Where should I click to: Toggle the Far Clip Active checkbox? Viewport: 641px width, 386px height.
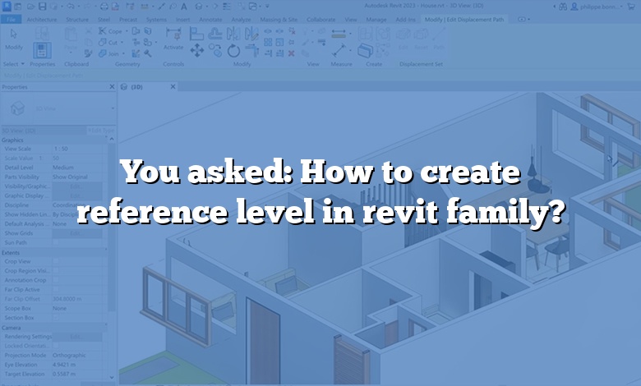click(56, 290)
